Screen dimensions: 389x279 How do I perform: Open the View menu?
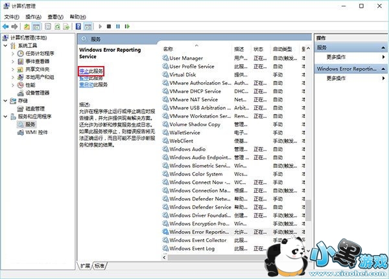(56, 17)
